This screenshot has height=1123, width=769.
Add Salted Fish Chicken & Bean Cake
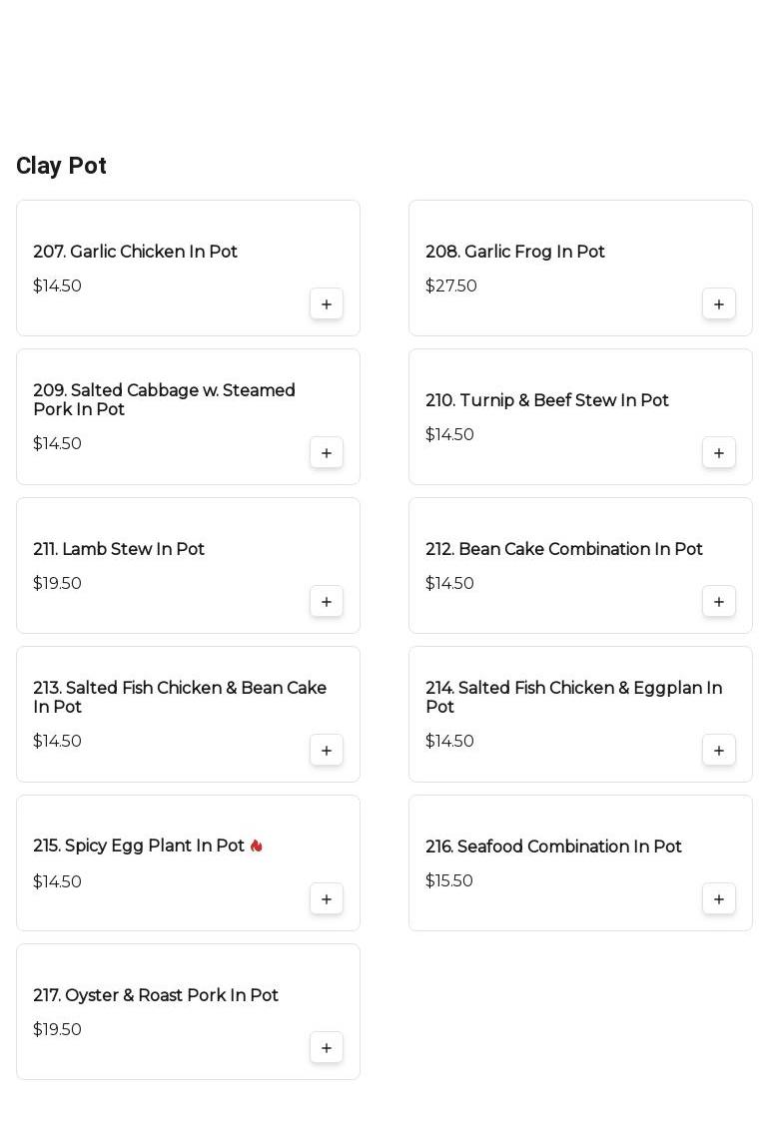click(x=327, y=751)
